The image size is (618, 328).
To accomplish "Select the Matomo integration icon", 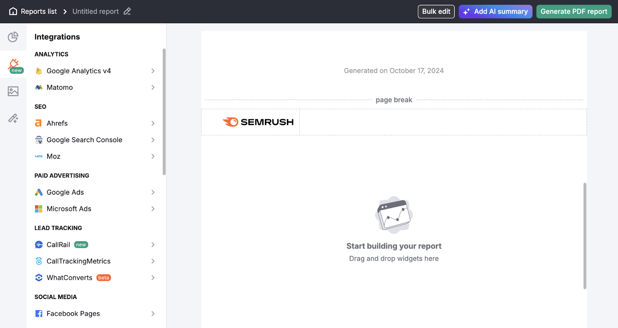I will (39, 87).
